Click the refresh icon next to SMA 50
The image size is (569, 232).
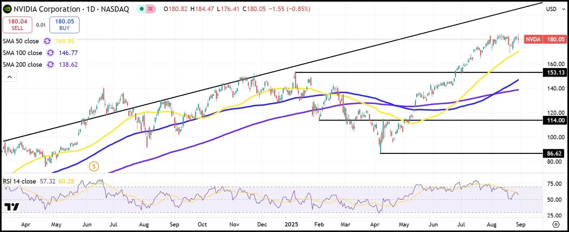[47, 41]
